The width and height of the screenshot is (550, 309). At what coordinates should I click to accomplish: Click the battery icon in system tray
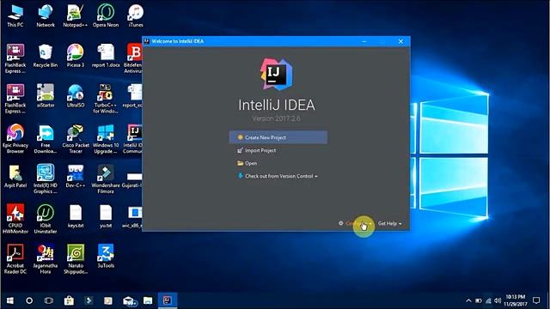(479, 300)
